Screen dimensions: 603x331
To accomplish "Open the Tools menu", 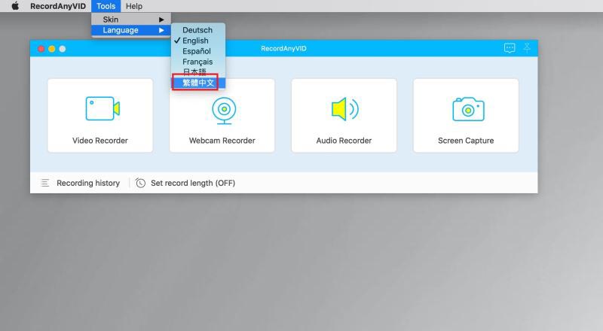I will click(106, 6).
